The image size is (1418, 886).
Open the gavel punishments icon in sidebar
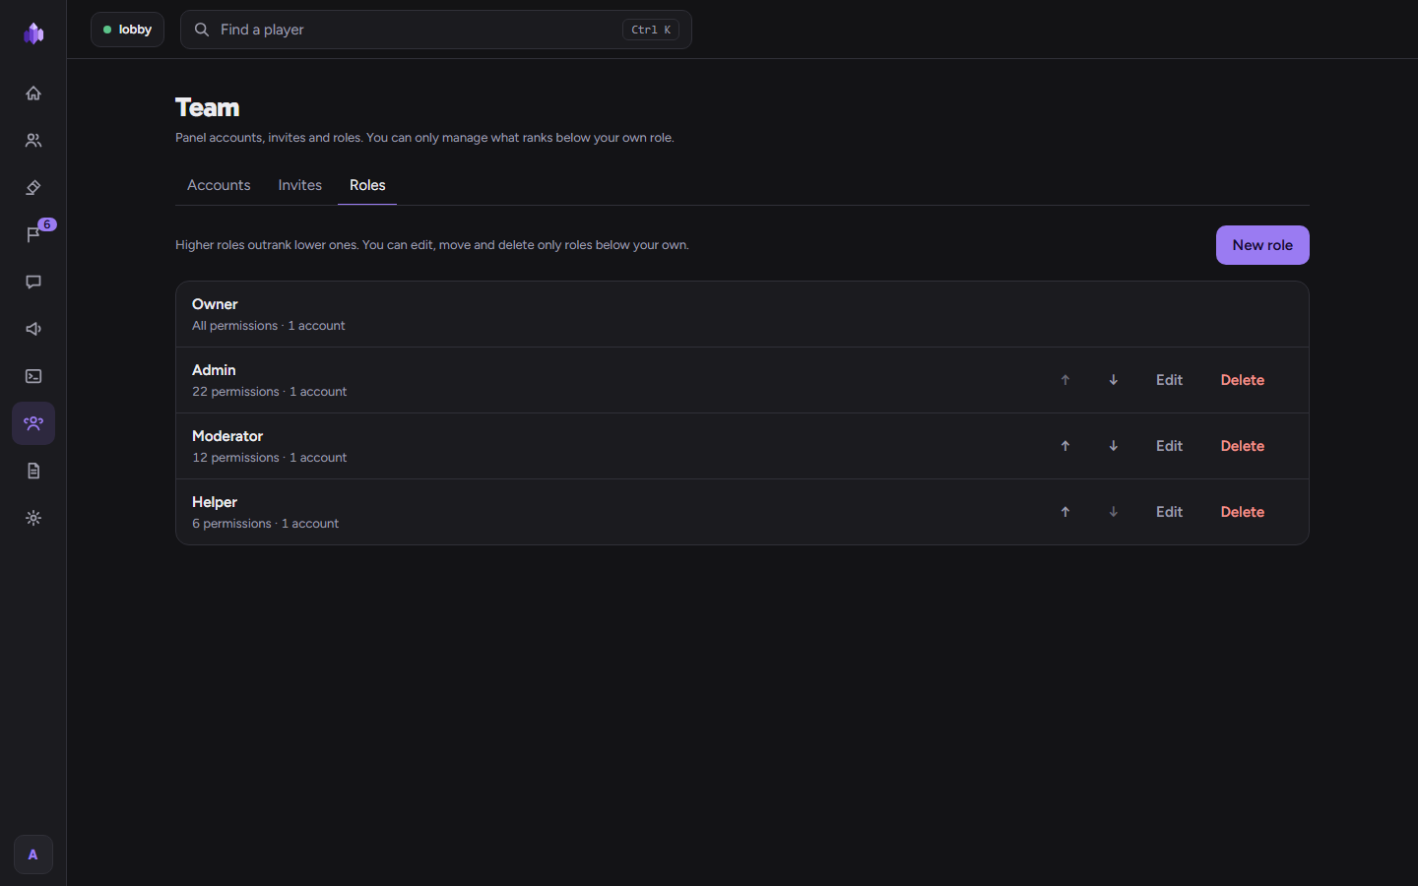click(x=33, y=187)
